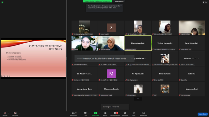This screenshot has height=117, width=209.
Task: Select Ahmad Reza's video tile
Action: pos(138,89)
